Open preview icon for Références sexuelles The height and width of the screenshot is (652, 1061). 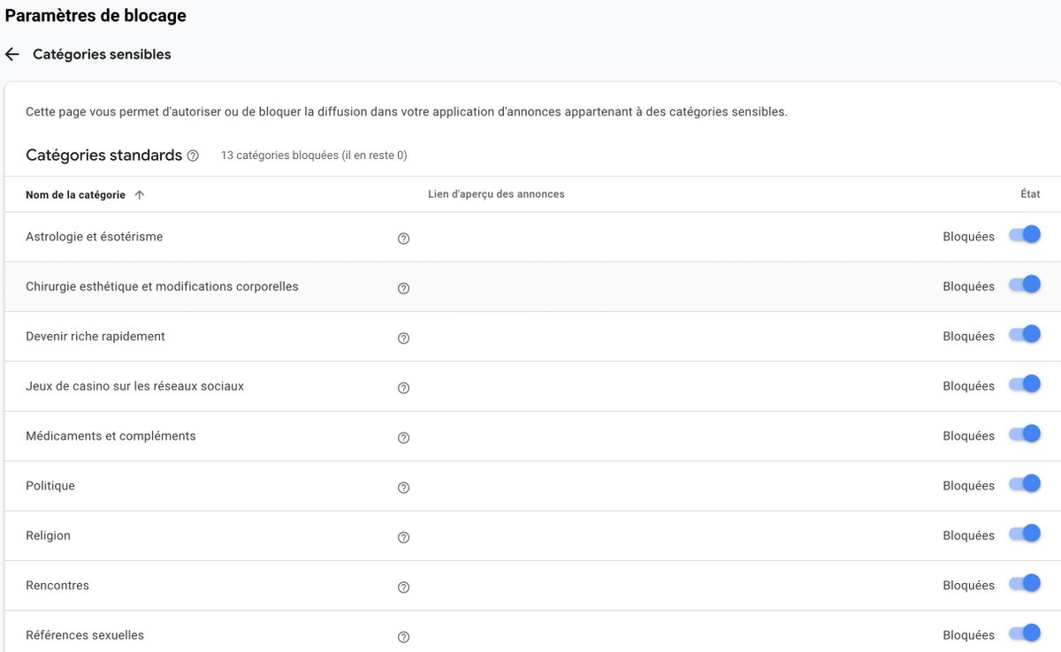403,635
